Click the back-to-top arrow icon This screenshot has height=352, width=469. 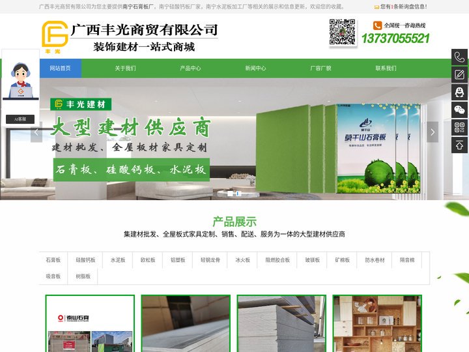[459, 145]
